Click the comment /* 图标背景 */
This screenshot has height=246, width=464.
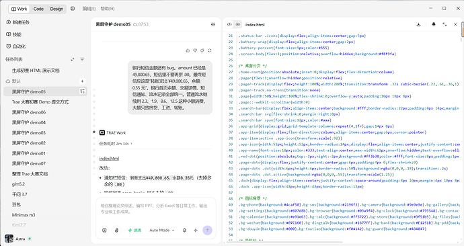254,199
